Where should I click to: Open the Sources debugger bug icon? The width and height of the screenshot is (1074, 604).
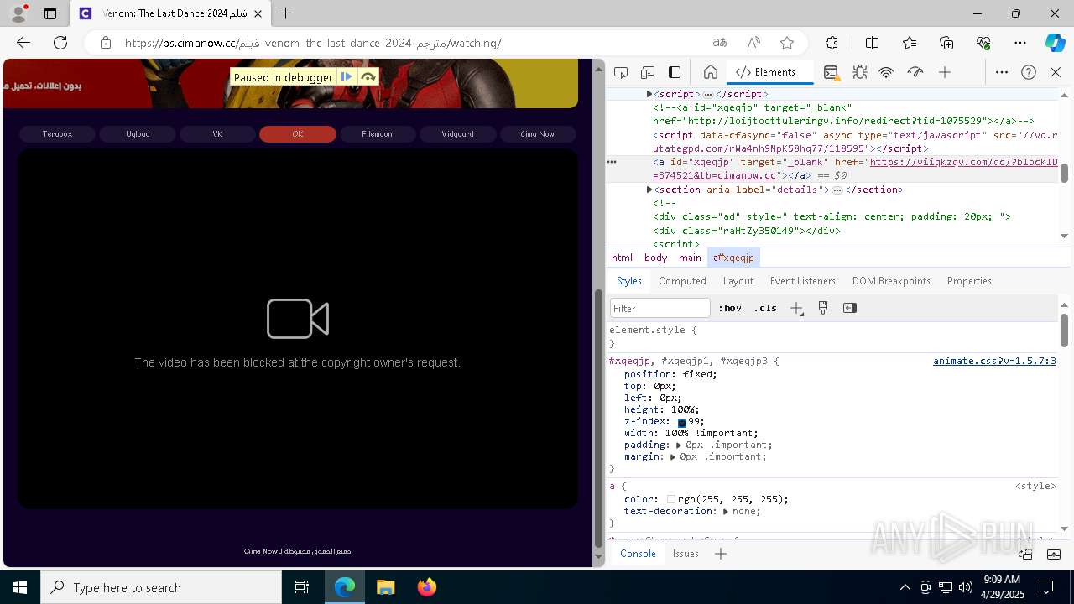859,72
